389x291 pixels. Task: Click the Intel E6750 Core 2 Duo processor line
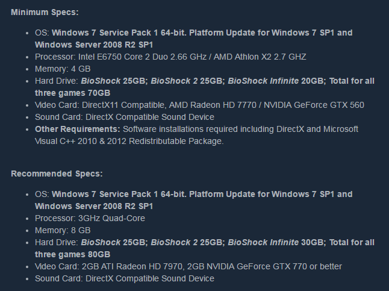pos(170,57)
